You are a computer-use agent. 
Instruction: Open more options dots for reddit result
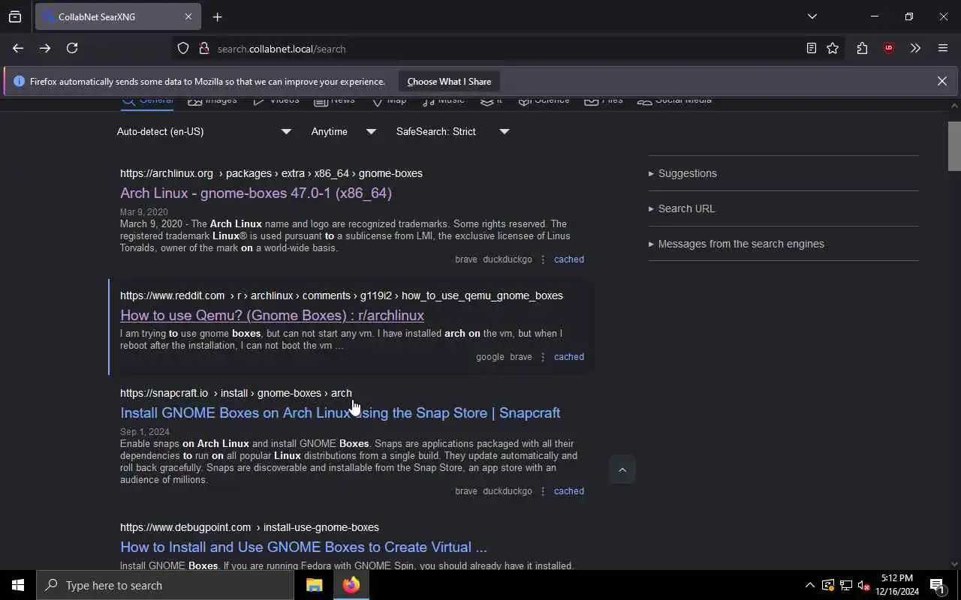tap(543, 357)
